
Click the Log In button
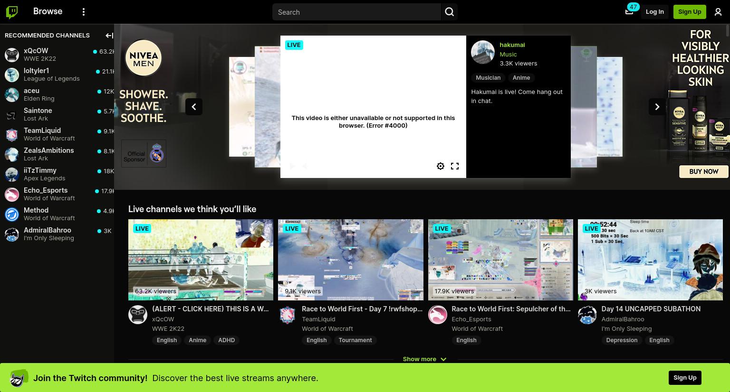(x=654, y=12)
